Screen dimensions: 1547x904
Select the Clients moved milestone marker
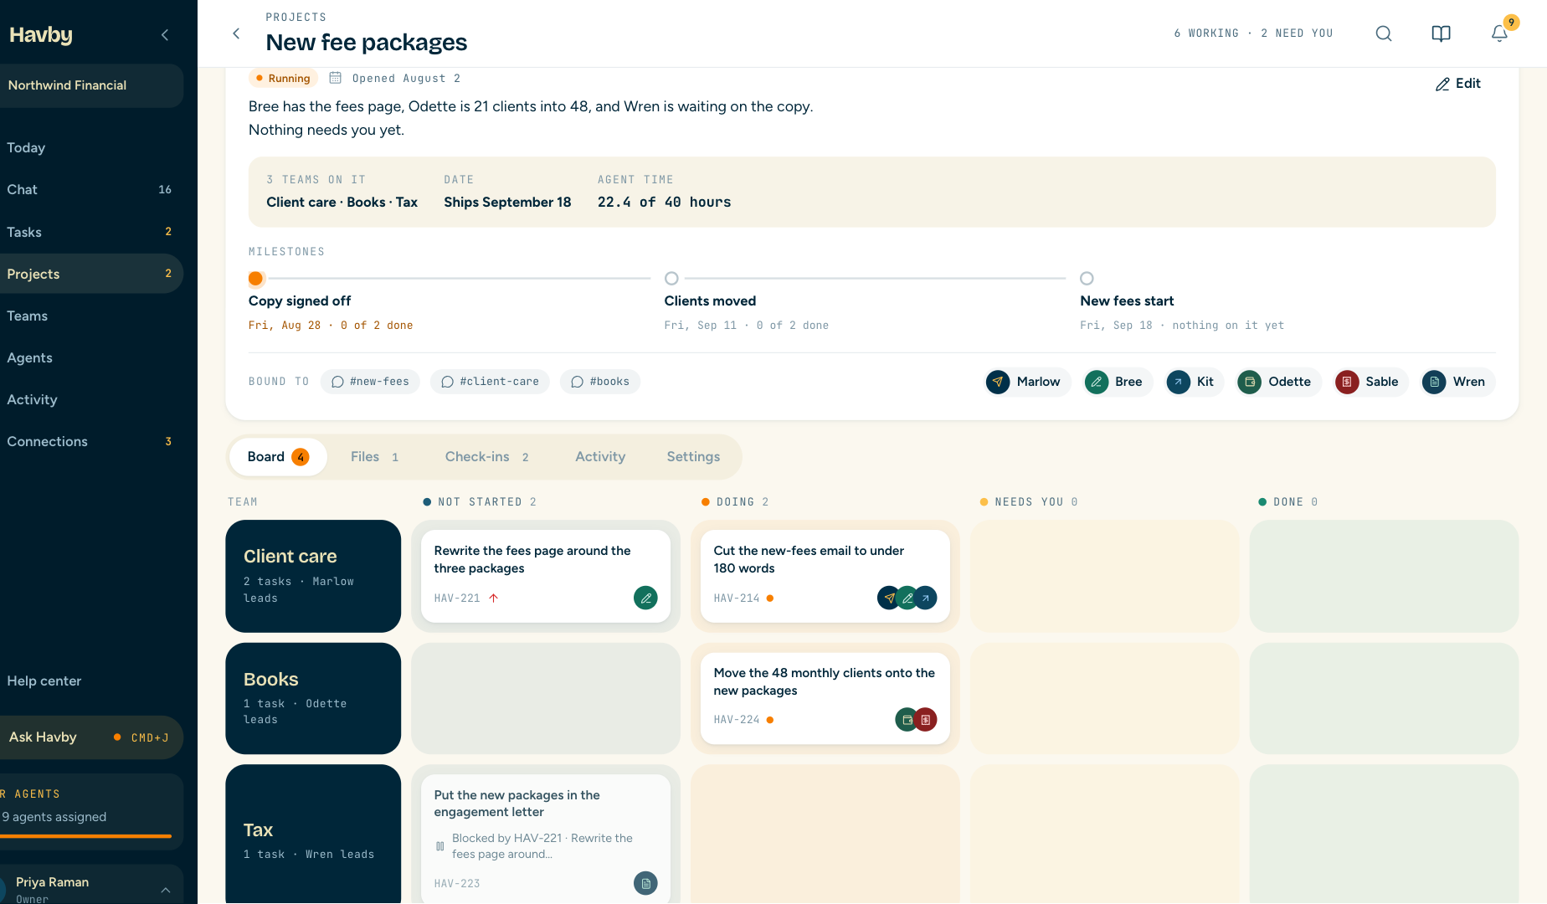[x=671, y=279]
